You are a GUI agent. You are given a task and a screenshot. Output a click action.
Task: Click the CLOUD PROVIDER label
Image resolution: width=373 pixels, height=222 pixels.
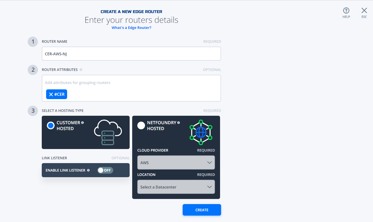pyautogui.click(x=153, y=150)
